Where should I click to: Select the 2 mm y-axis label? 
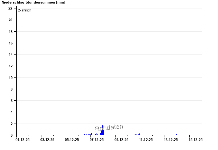pos(11,124)
